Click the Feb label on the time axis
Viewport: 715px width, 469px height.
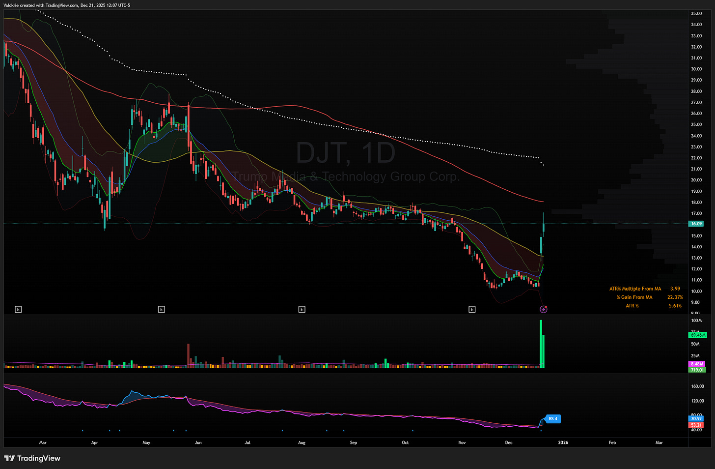coord(612,442)
